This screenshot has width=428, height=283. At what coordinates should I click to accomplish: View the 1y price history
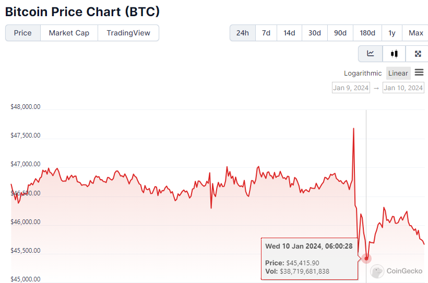pyautogui.click(x=392, y=33)
